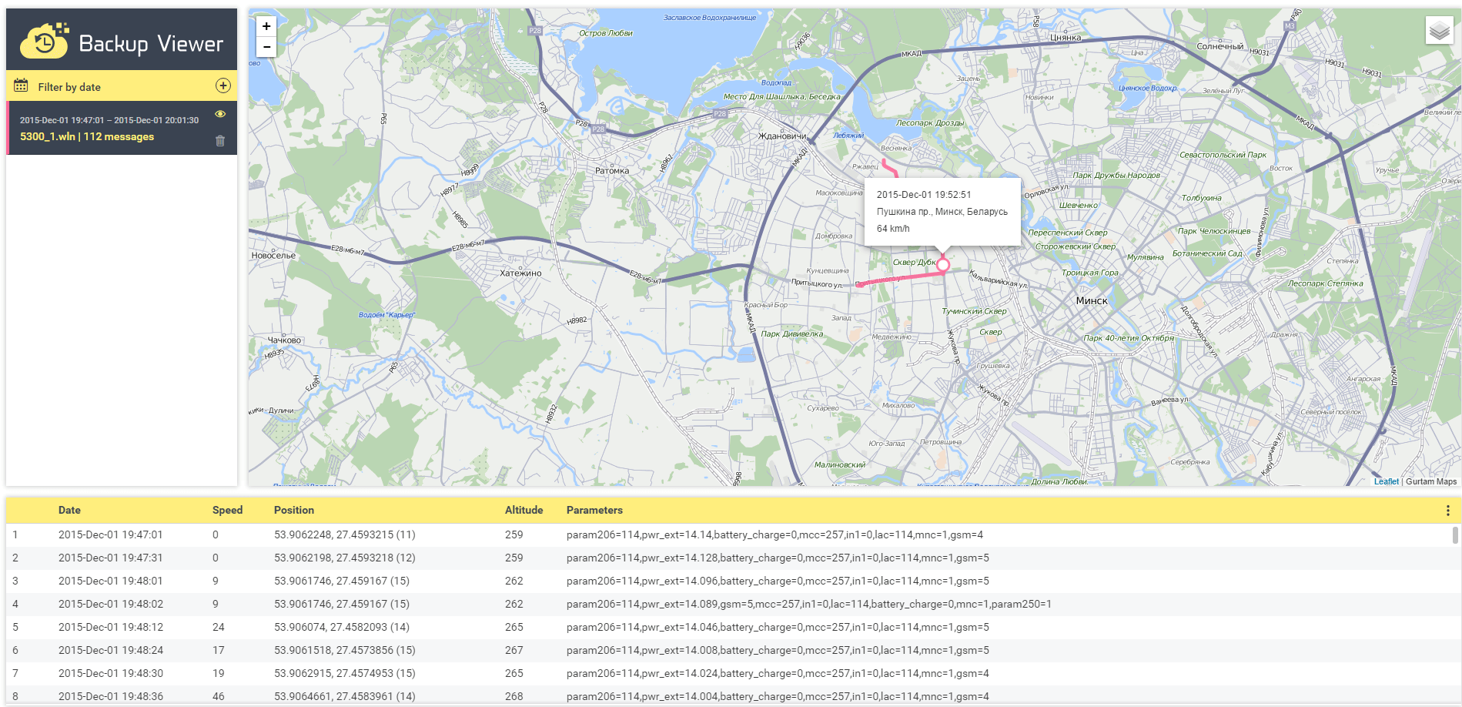
Task: Click the Filter by date label
Action: pyautogui.click(x=69, y=87)
